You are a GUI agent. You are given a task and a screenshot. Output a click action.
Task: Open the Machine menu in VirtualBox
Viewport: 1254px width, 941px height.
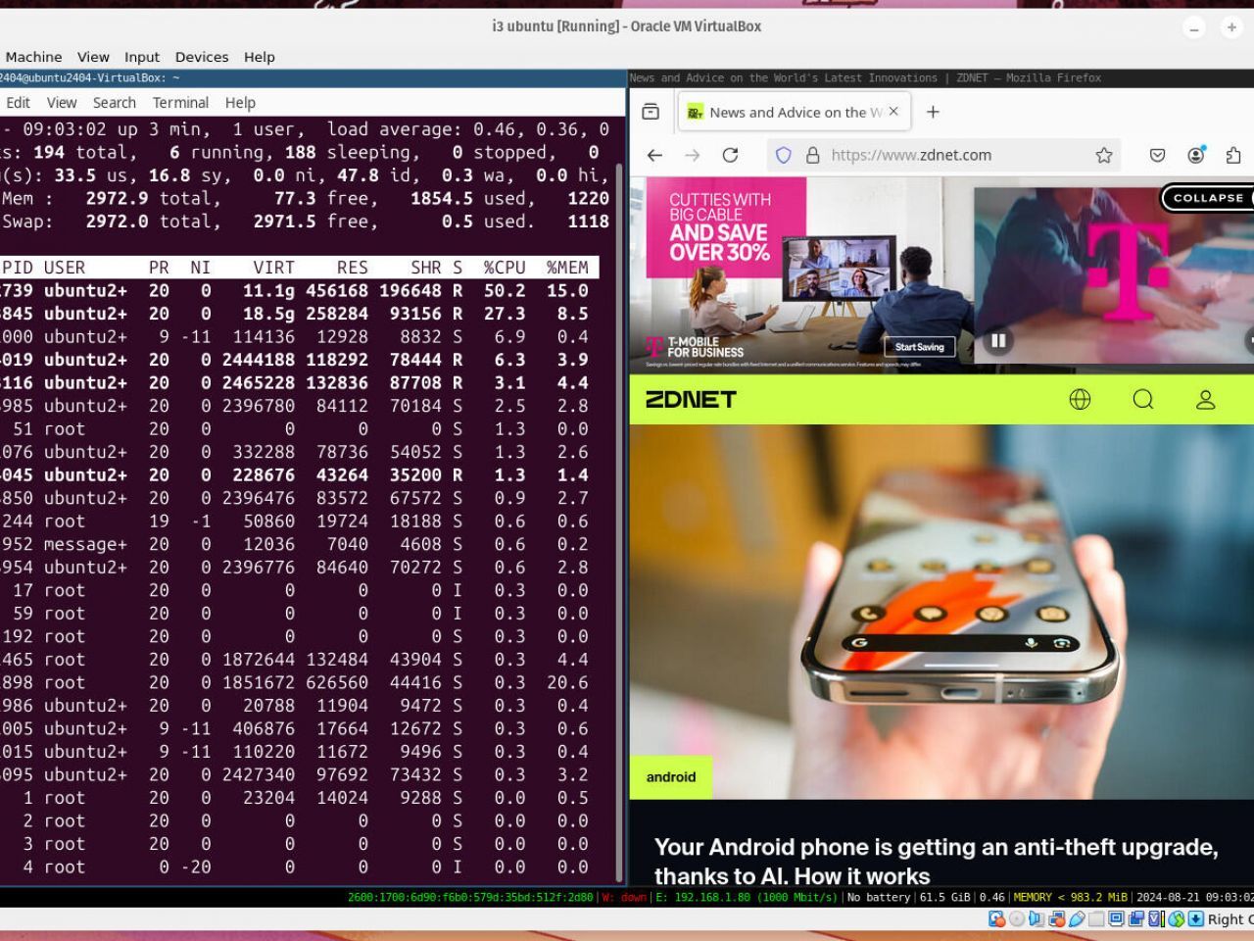34,57
